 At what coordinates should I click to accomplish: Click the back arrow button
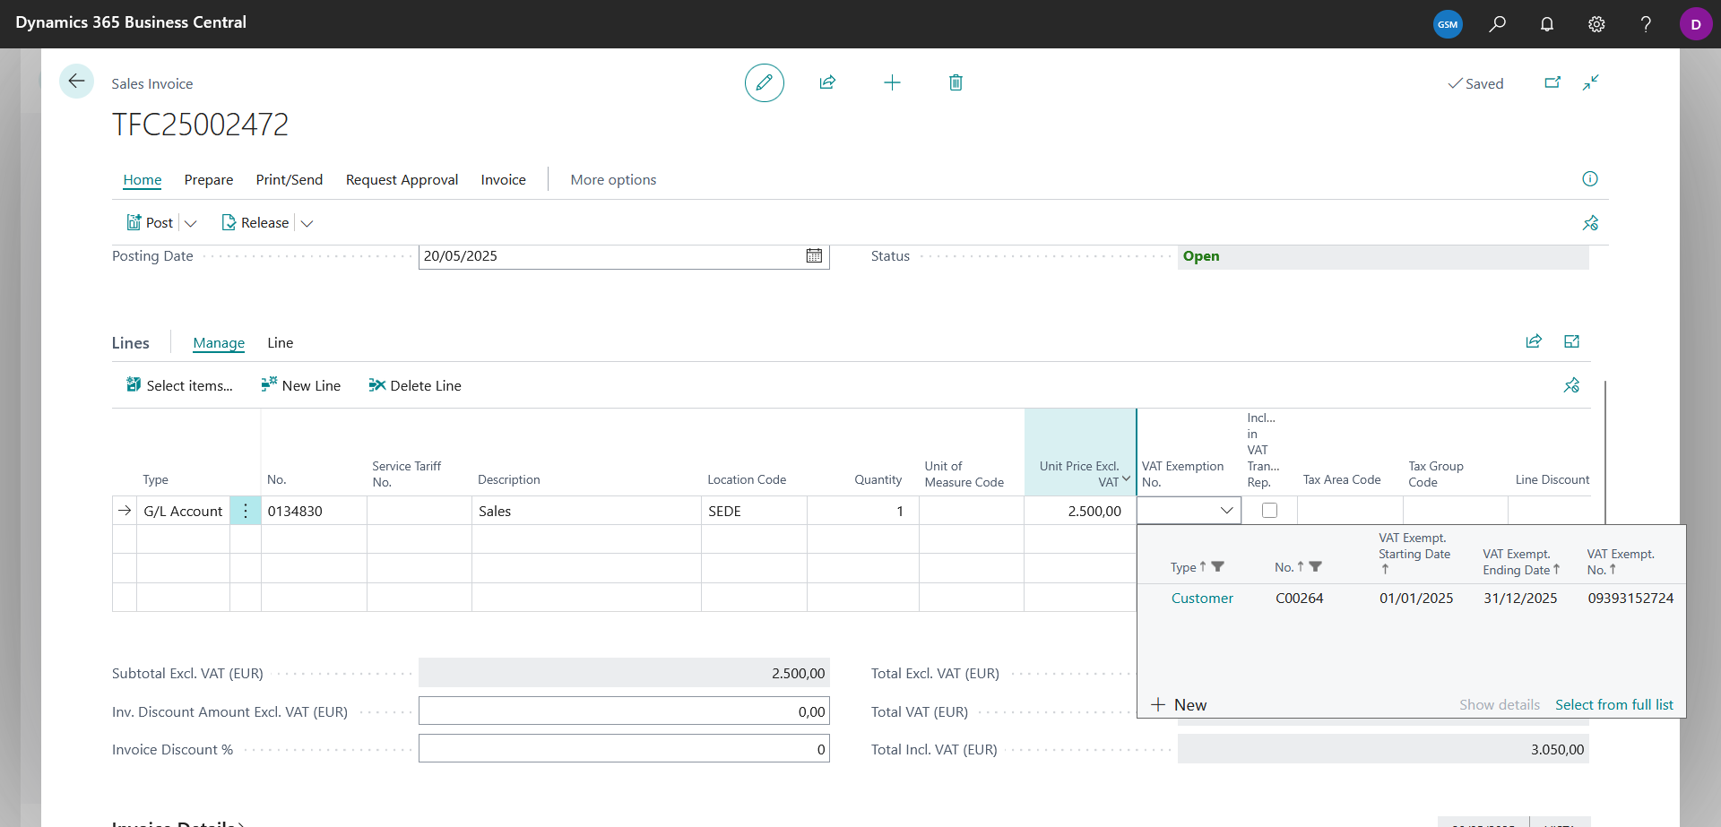76,82
